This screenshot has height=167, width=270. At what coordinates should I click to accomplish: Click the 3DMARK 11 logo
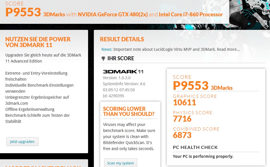pyautogui.click(x=123, y=71)
